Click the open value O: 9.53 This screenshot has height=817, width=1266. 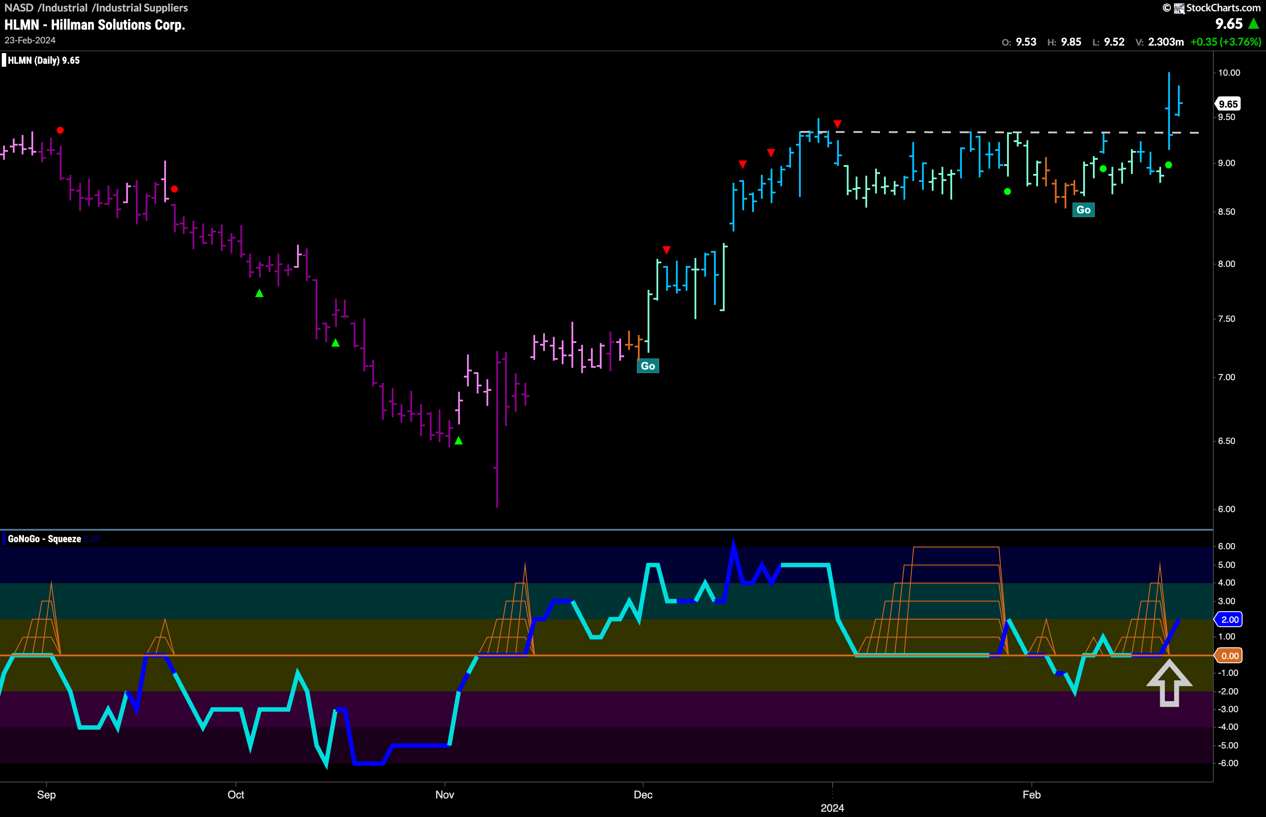[1019, 42]
